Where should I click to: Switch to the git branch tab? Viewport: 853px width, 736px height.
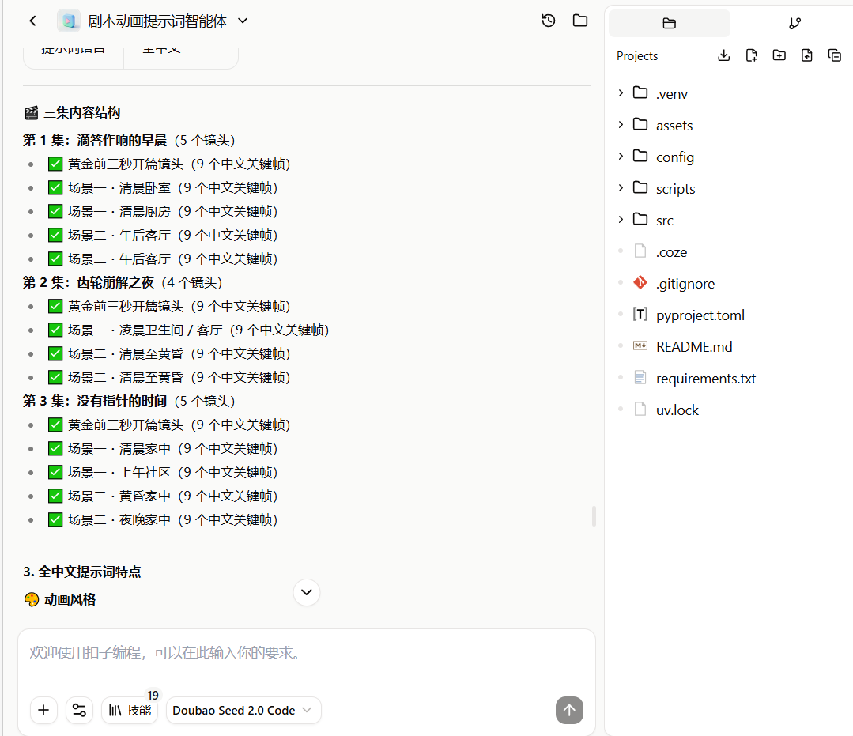pos(794,23)
